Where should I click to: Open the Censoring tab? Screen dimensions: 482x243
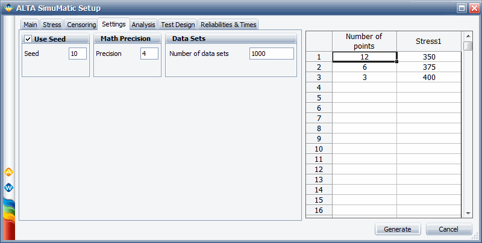coord(81,25)
